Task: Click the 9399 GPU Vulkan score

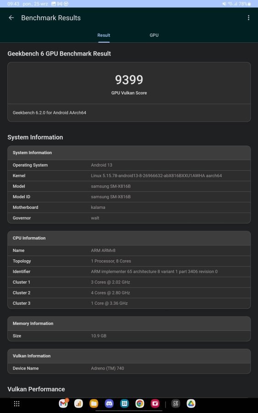Action: pos(129,79)
